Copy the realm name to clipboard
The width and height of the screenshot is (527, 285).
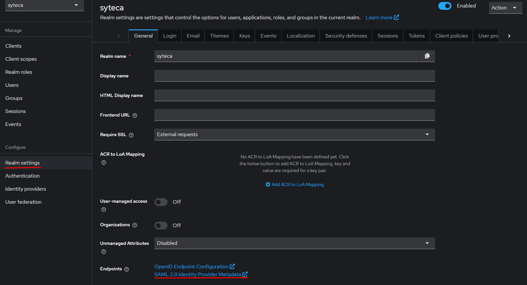coord(427,56)
